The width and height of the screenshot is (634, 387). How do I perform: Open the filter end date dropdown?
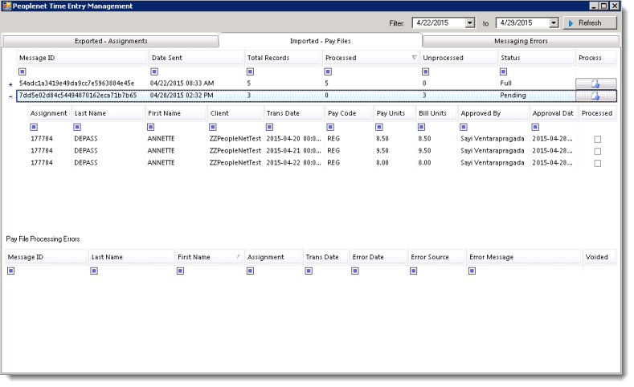pos(554,23)
